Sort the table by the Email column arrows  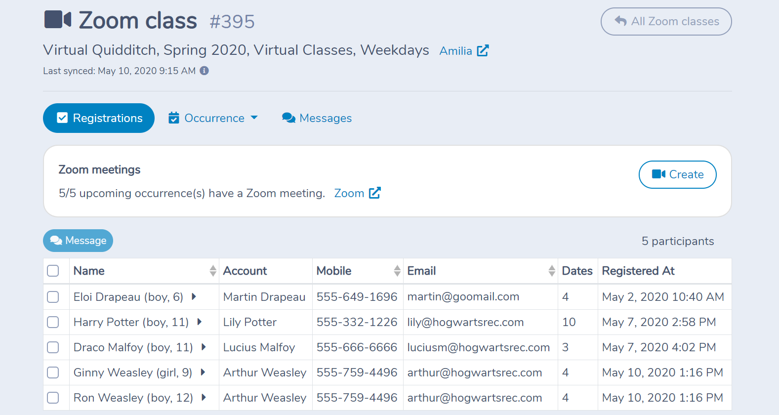pos(552,271)
